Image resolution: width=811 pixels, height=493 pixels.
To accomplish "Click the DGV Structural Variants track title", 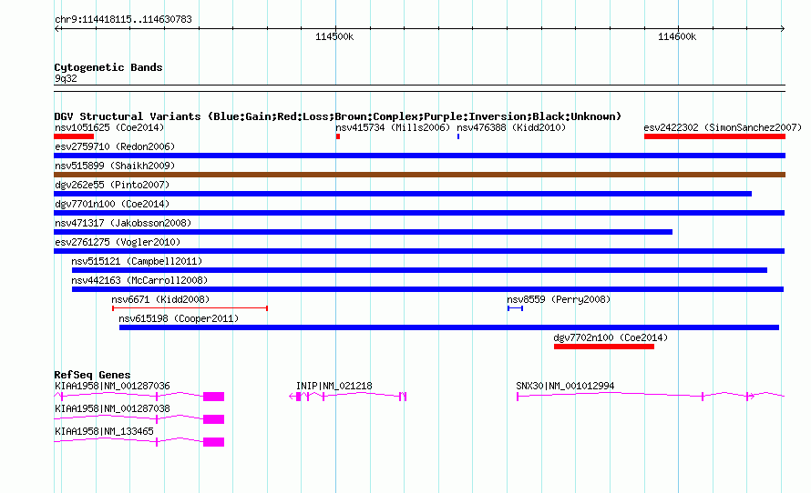I will (x=337, y=116).
